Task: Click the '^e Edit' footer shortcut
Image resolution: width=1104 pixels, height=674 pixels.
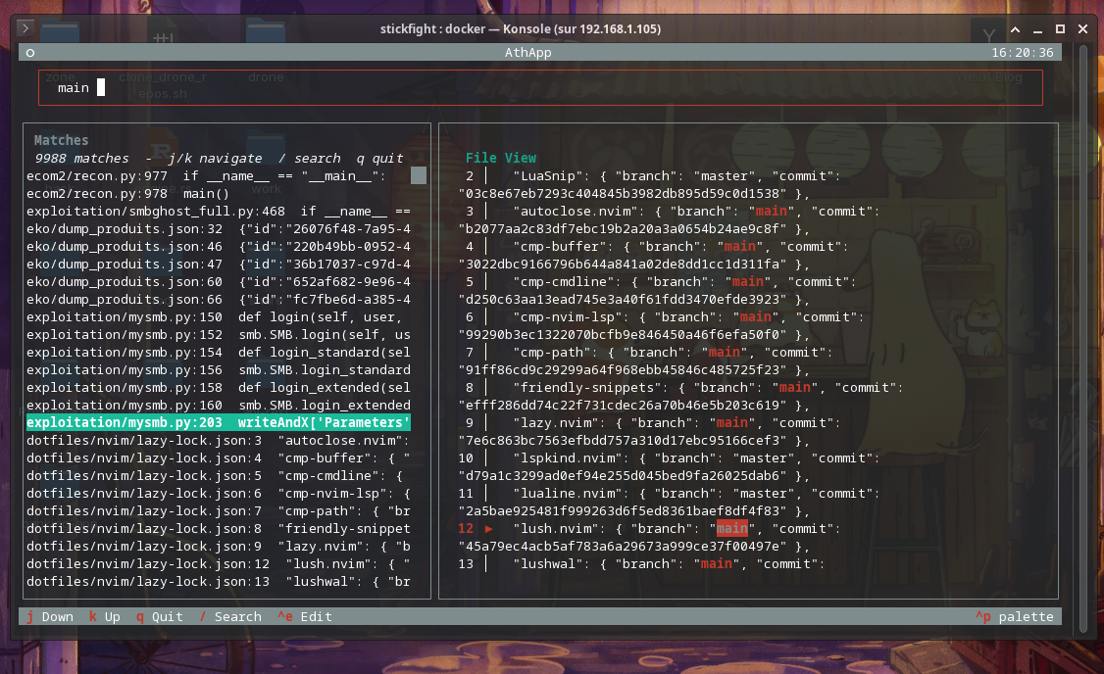Action: pyautogui.click(x=304, y=616)
